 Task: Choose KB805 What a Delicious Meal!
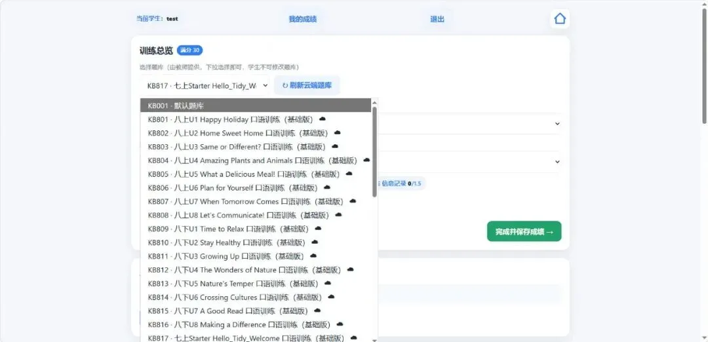(256, 174)
